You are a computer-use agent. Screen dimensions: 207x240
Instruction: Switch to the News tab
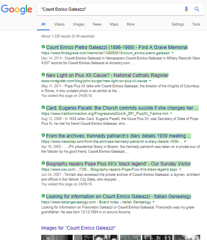[x=97, y=24]
